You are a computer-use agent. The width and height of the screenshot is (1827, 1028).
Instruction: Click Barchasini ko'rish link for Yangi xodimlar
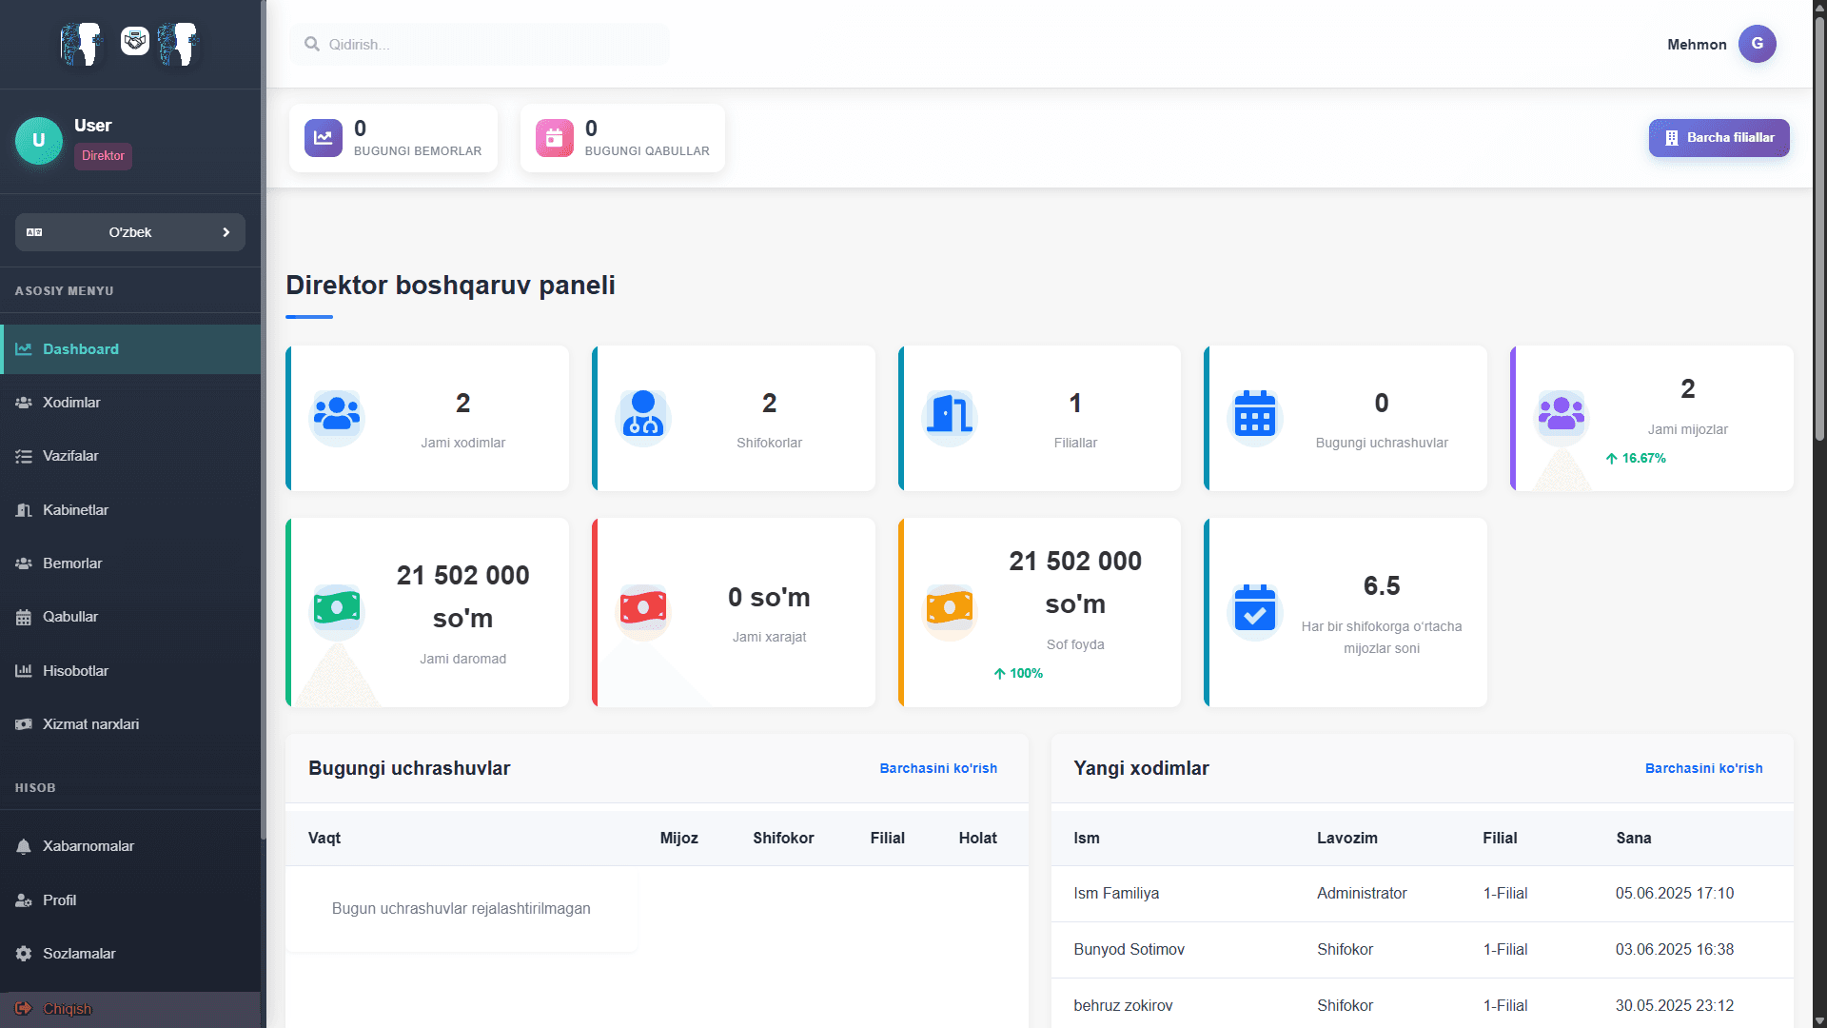click(1703, 768)
